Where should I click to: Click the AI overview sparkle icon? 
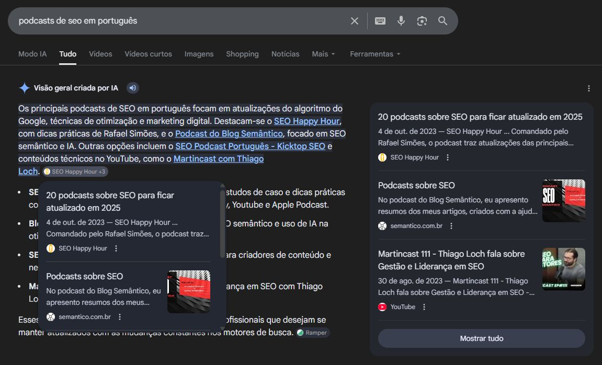pos(24,88)
